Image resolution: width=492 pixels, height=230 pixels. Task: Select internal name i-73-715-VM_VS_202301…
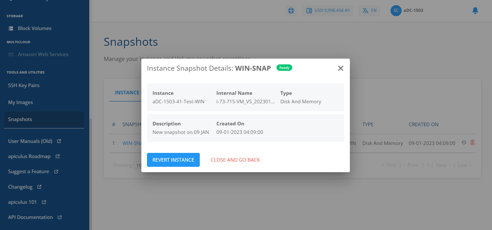coord(245,102)
